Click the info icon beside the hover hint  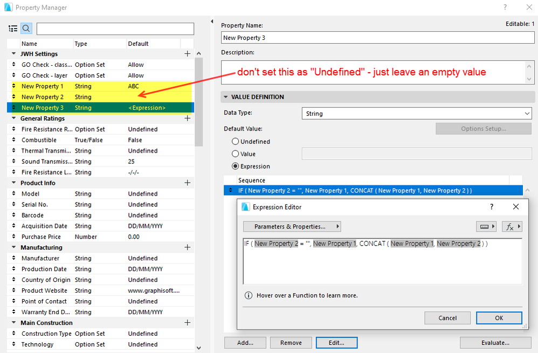pyautogui.click(x=249, y=295)
